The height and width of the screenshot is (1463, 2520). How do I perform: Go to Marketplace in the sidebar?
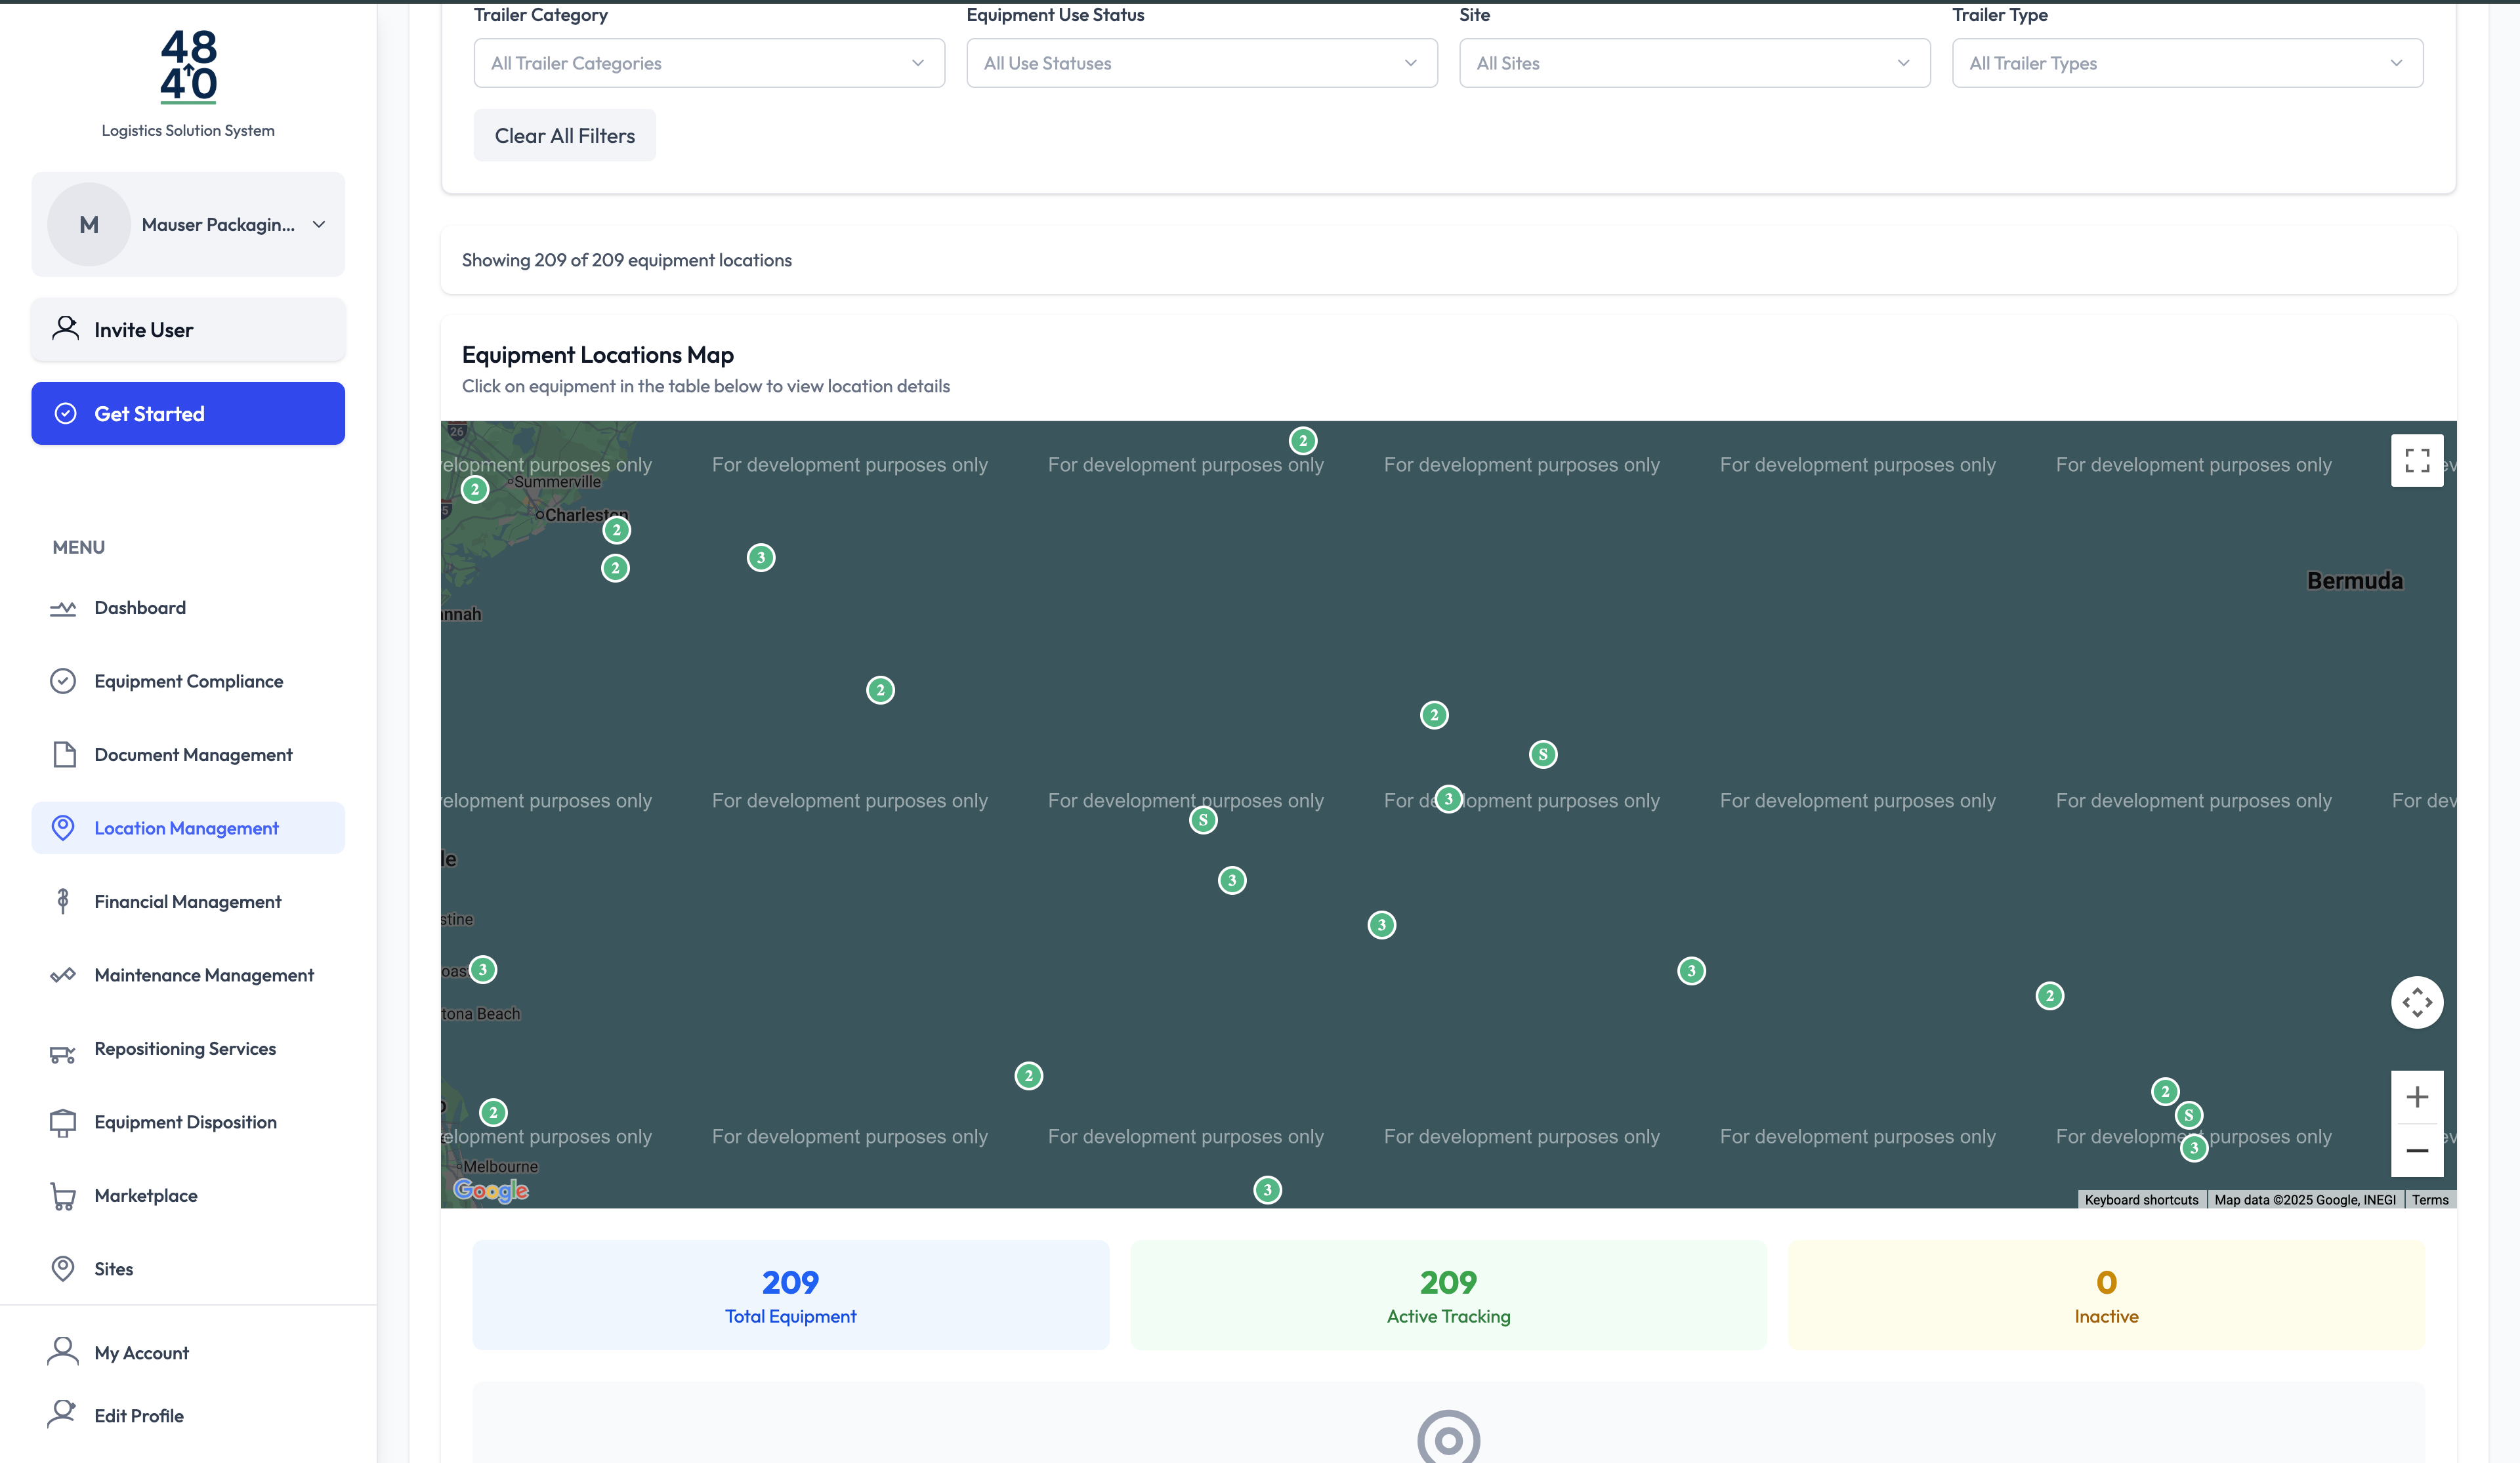click(145, 1196)
